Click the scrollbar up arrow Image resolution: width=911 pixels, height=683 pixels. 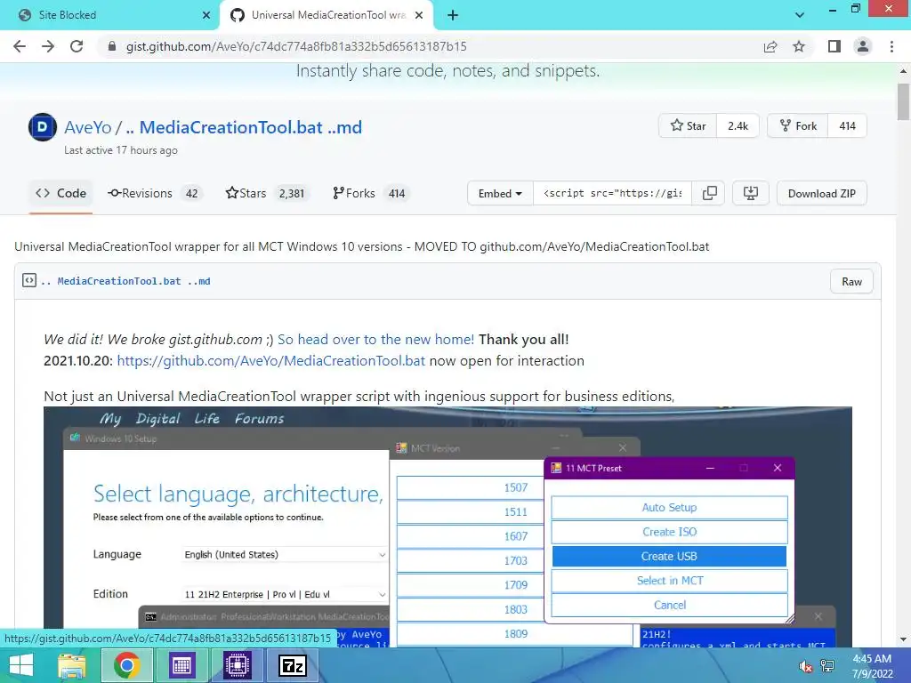[x=903, y=71]
